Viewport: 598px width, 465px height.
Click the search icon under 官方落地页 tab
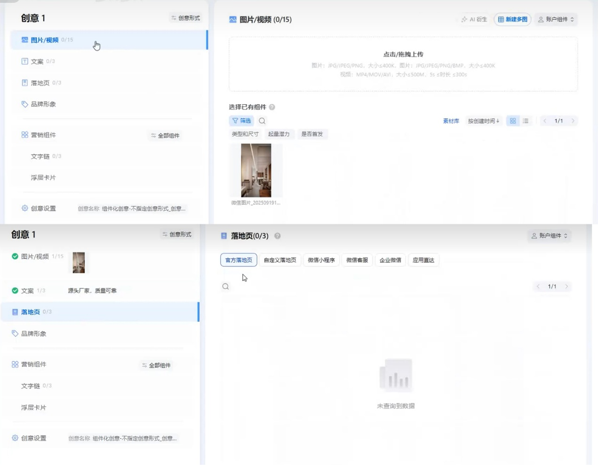226,287
